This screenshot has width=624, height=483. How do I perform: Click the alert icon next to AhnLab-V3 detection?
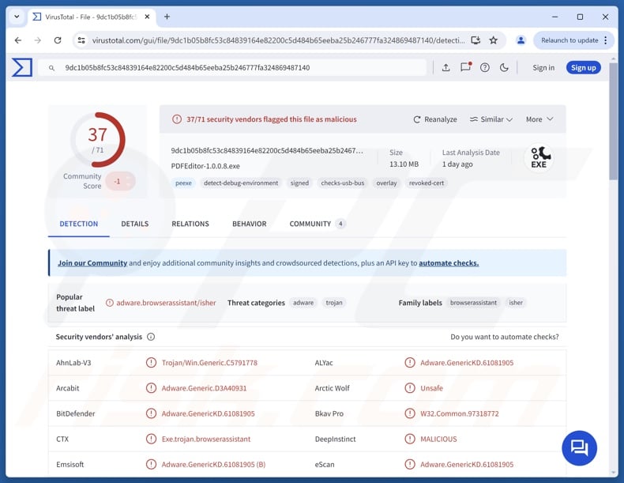(151, 363)
